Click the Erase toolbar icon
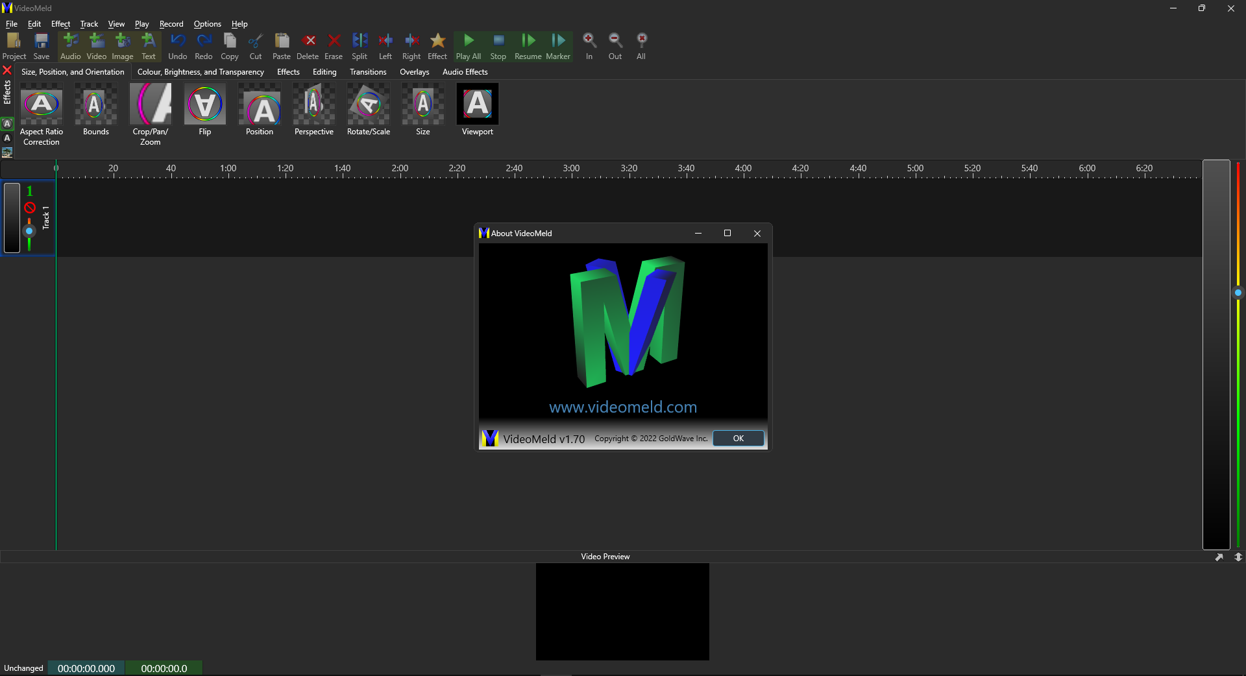The image size is (1246, 676). pyautogui.click(x=334, y=46)
